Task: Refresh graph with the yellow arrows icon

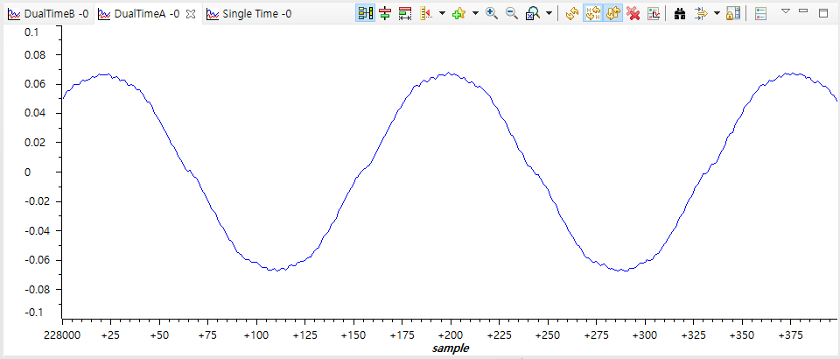Action: (x=572, y=14)
